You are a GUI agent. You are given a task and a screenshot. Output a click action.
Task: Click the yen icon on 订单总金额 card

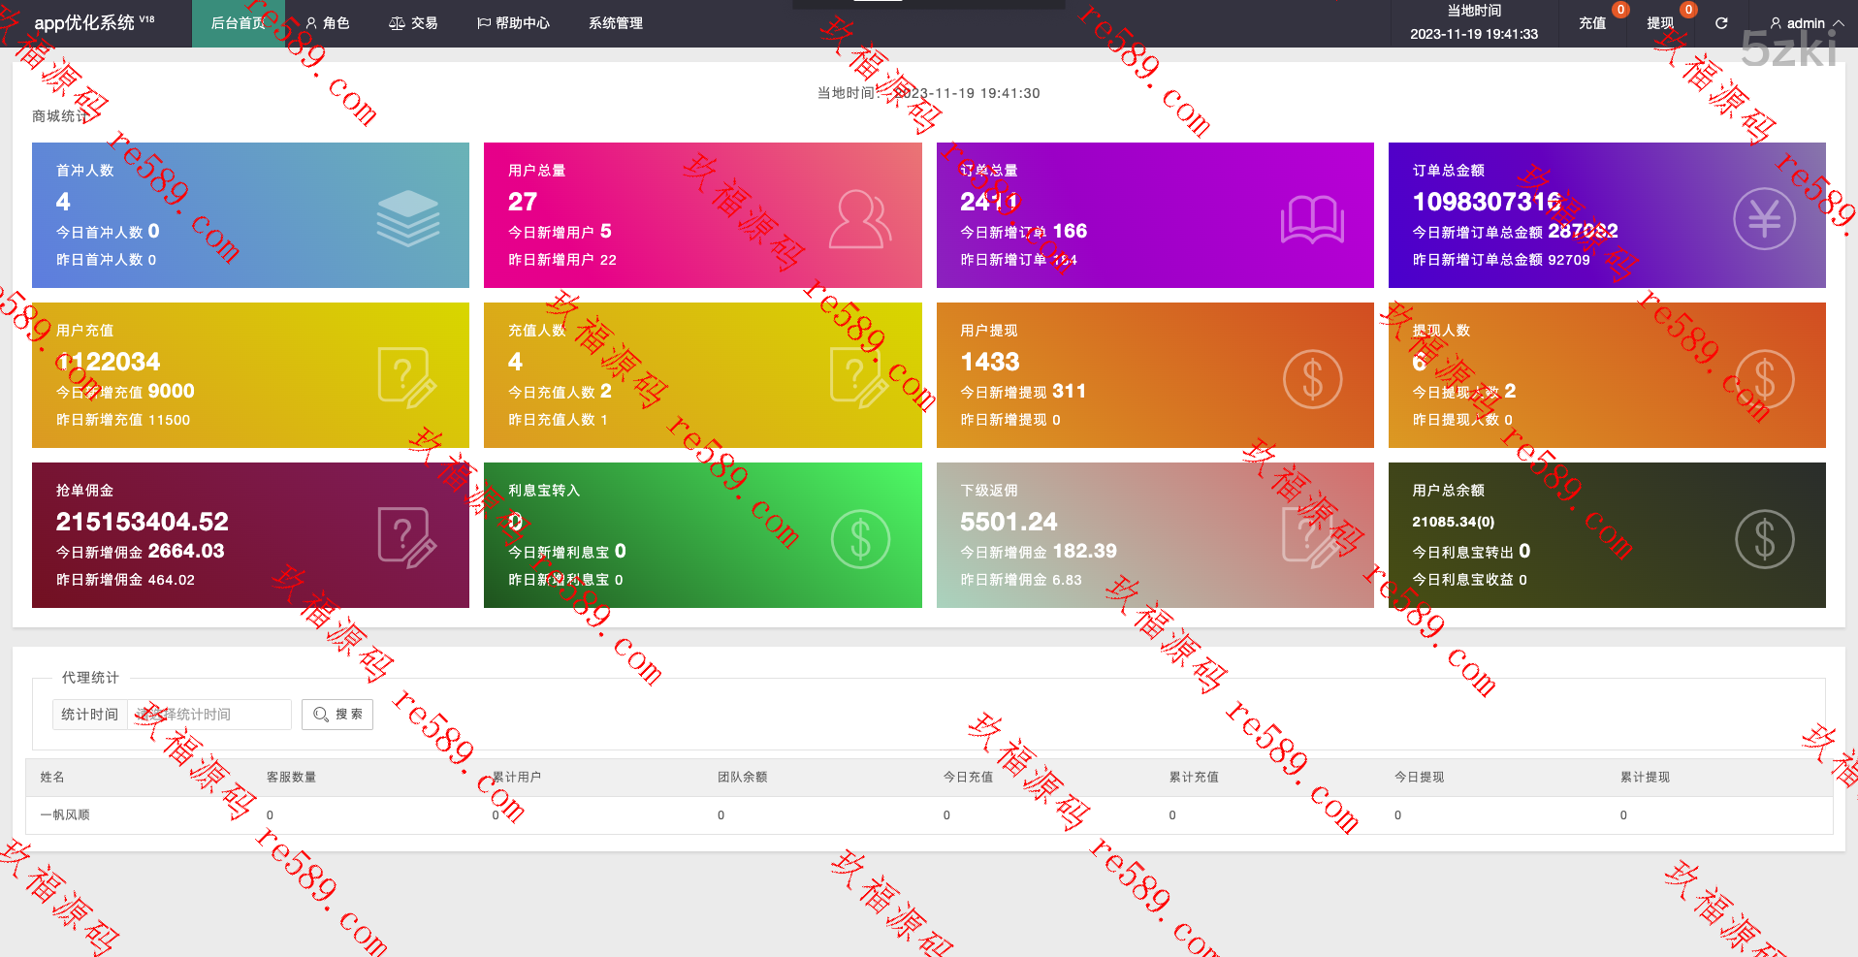tap(1764, 219)
